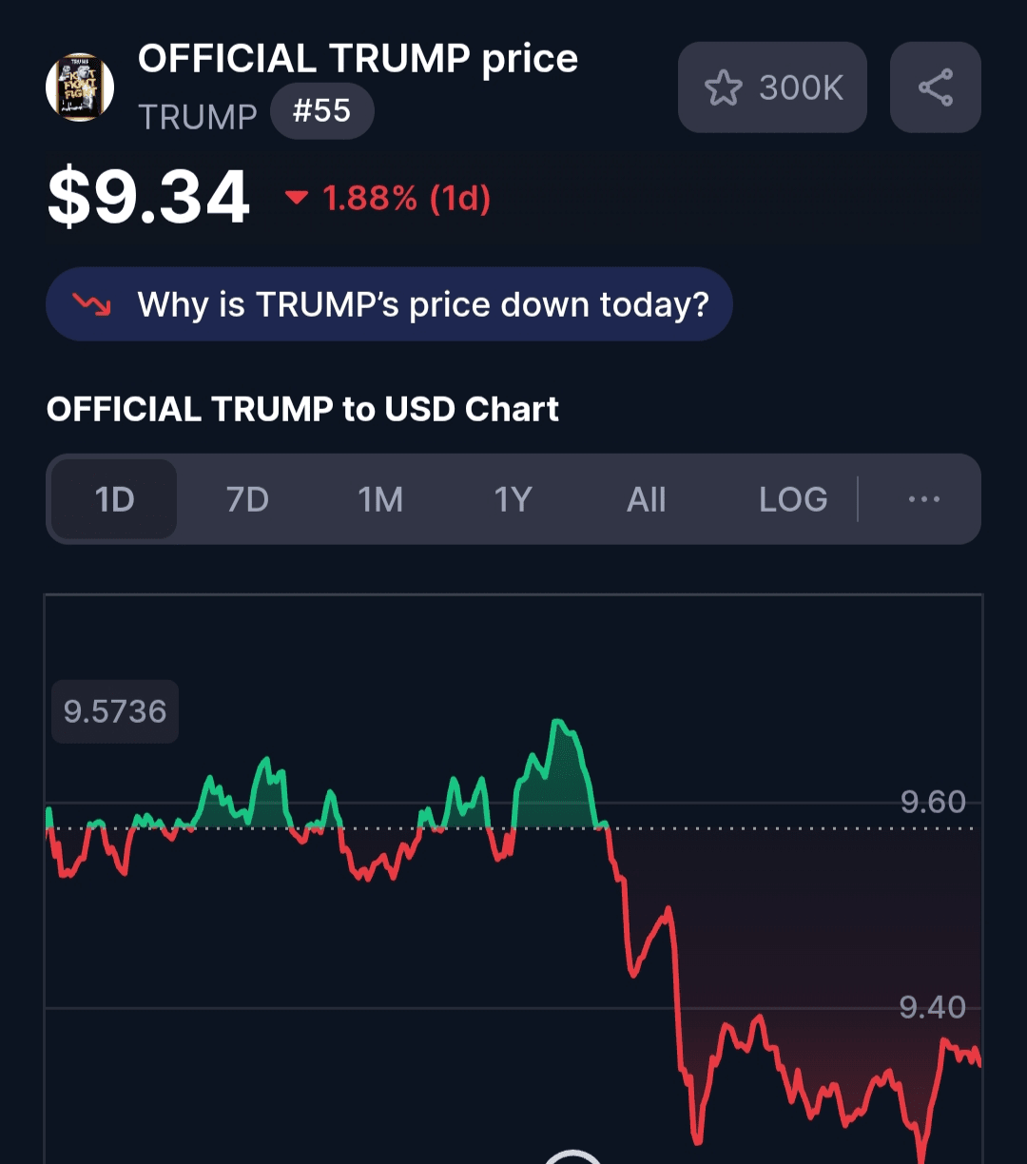Image resolution: width=1027 pixels, height=1164 pixels.
Task: Tap the $9.34 current price
Action: [148, 197]
